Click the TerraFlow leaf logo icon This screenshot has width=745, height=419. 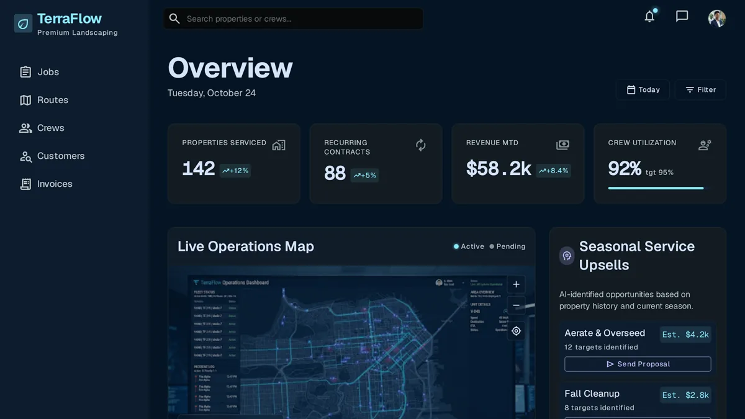point(23,24)
